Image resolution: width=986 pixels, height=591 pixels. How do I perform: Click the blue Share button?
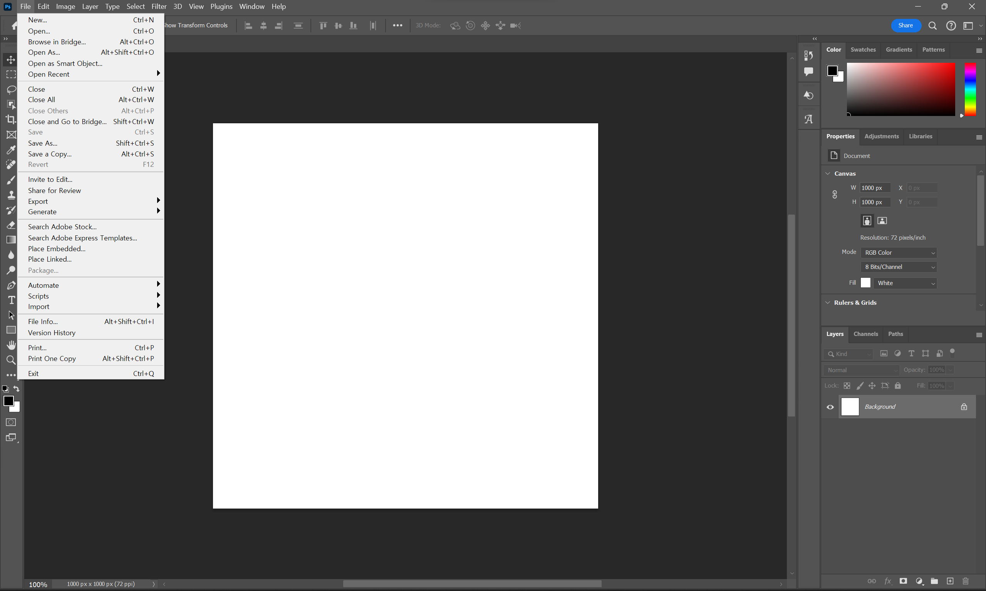tap(905, 25)
